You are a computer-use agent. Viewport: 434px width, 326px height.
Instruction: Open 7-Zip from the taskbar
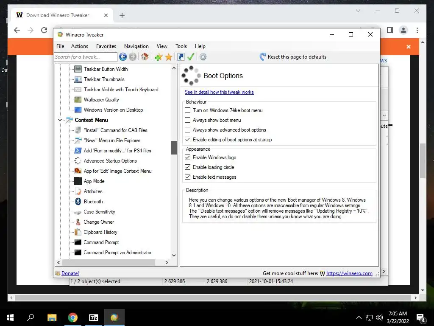[x=94, y=318]
